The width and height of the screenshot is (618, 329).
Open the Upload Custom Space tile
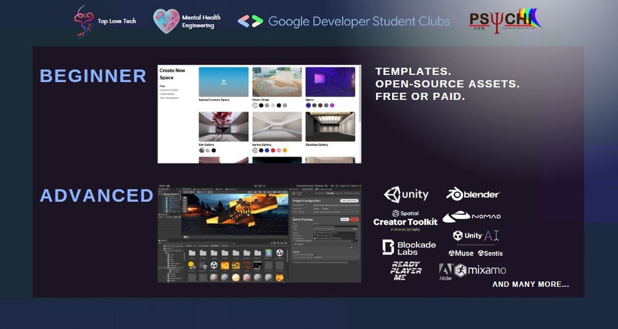point(224,82)
